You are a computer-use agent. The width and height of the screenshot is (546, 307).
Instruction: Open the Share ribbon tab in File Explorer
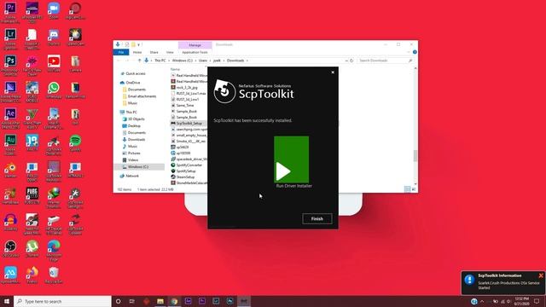(154, 52)
